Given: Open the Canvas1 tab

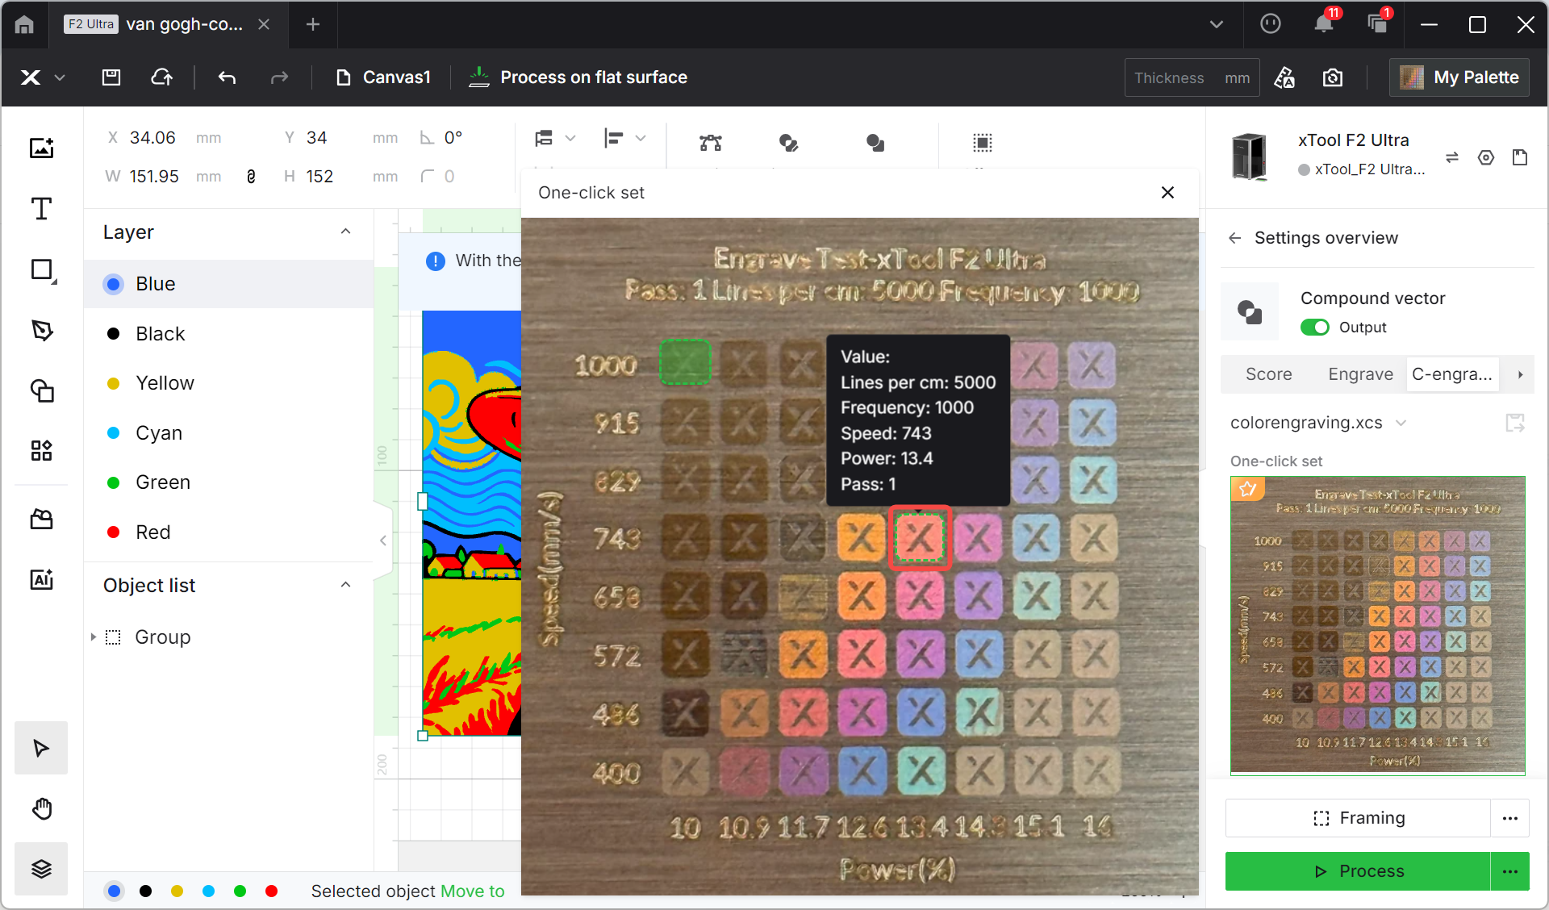Looking at the screenshot, I should pos(383,77).
